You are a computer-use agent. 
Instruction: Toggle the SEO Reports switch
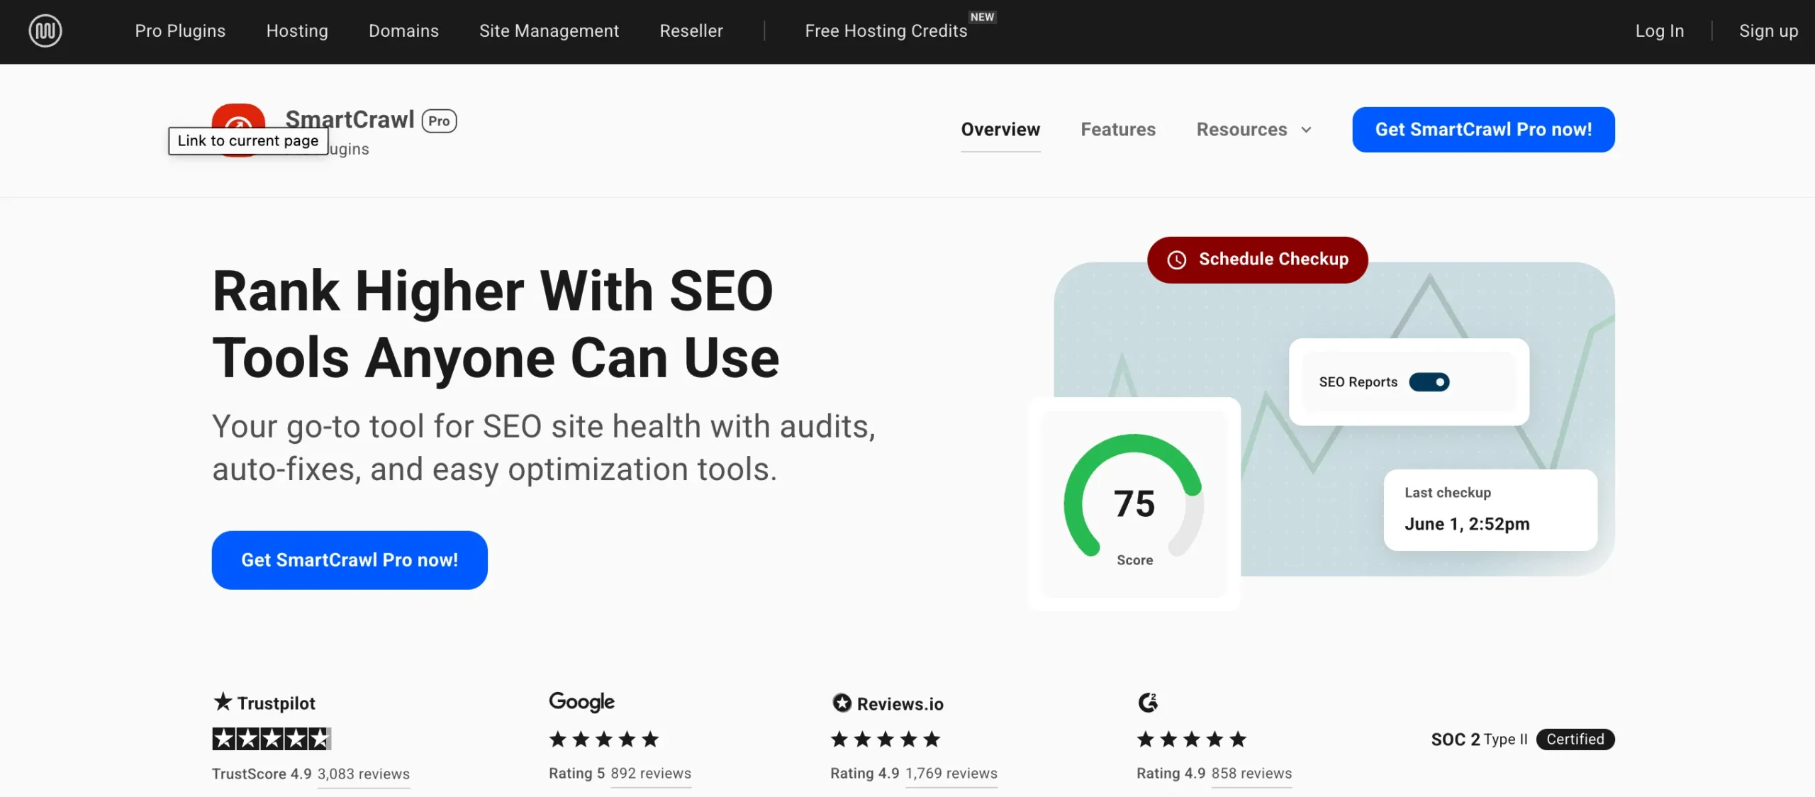click(x=1430, y=381)
